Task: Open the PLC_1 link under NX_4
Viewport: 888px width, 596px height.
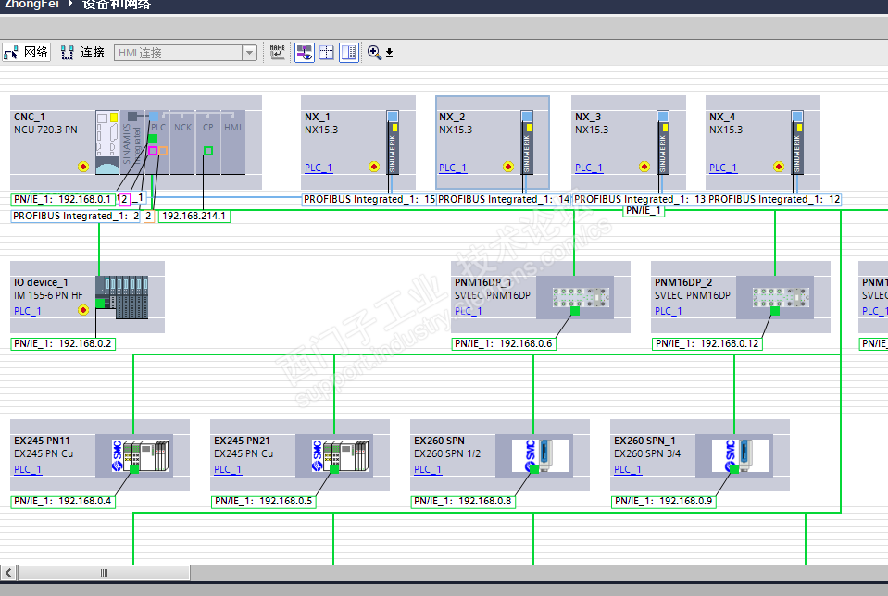Action: [722, 168]
